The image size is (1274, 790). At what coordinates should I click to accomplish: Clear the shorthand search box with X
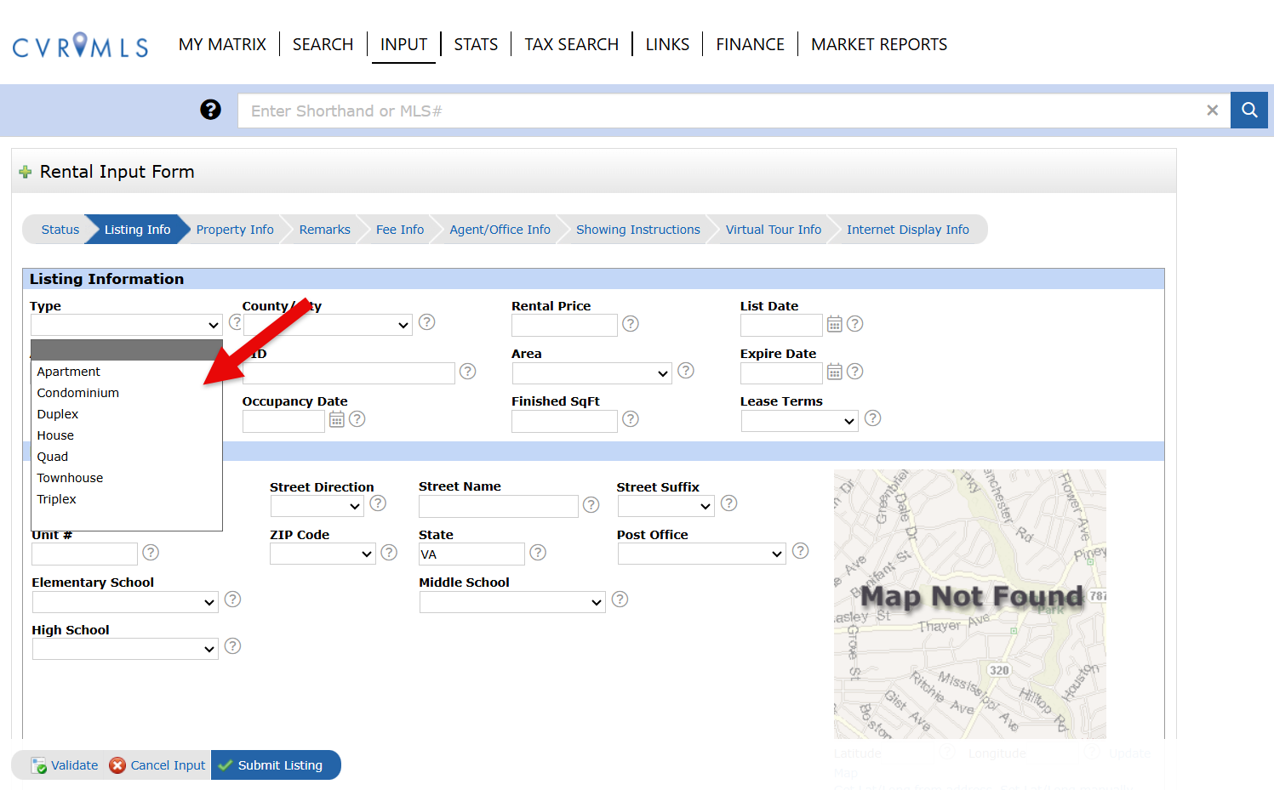(1212, 111)
